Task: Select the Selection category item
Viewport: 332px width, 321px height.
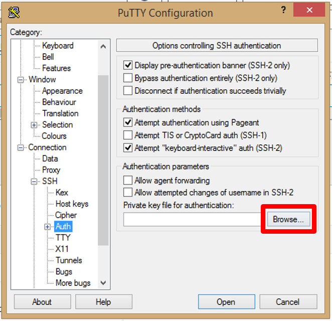Action: pos(57,125)
